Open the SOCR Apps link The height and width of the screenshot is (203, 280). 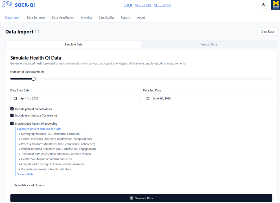point(162,5)
